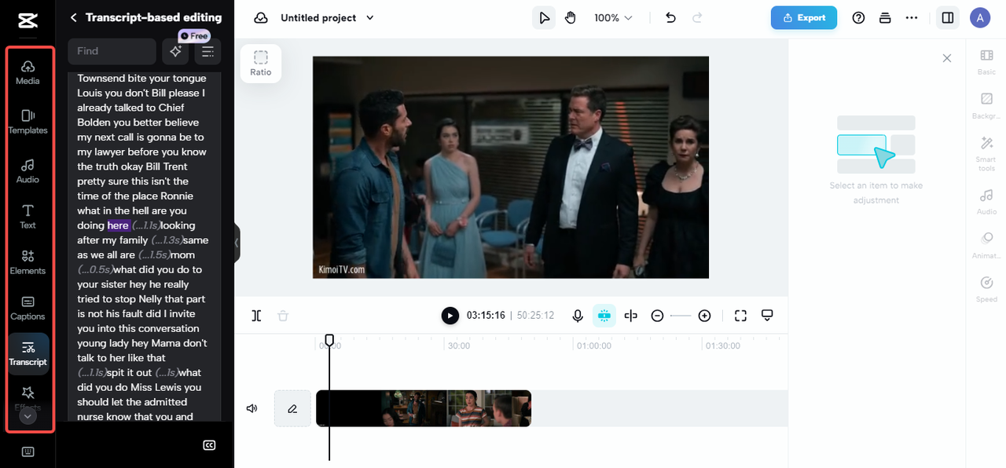This screenshot has width=1006, height=468.
Task: Open the Audio sidebar panel
Action: click(28, 170)
